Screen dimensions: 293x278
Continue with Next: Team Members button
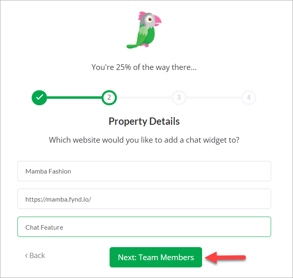coord(156,257)
